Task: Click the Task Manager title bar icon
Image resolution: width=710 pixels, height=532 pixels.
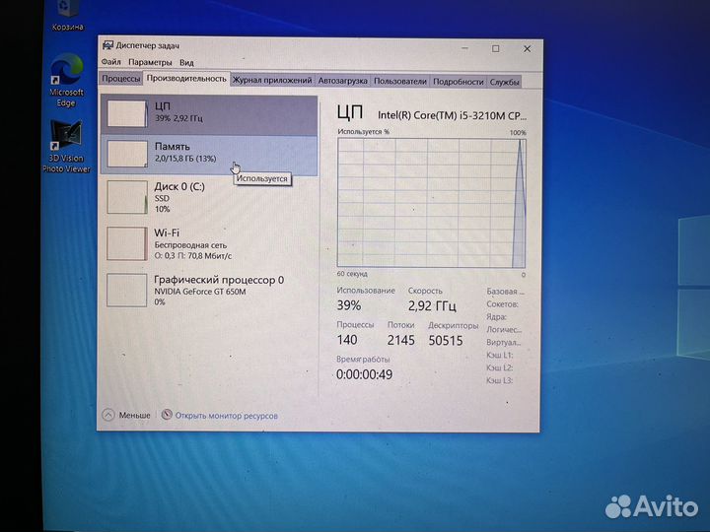Action: pyautogui.click(x=108, y=47)
